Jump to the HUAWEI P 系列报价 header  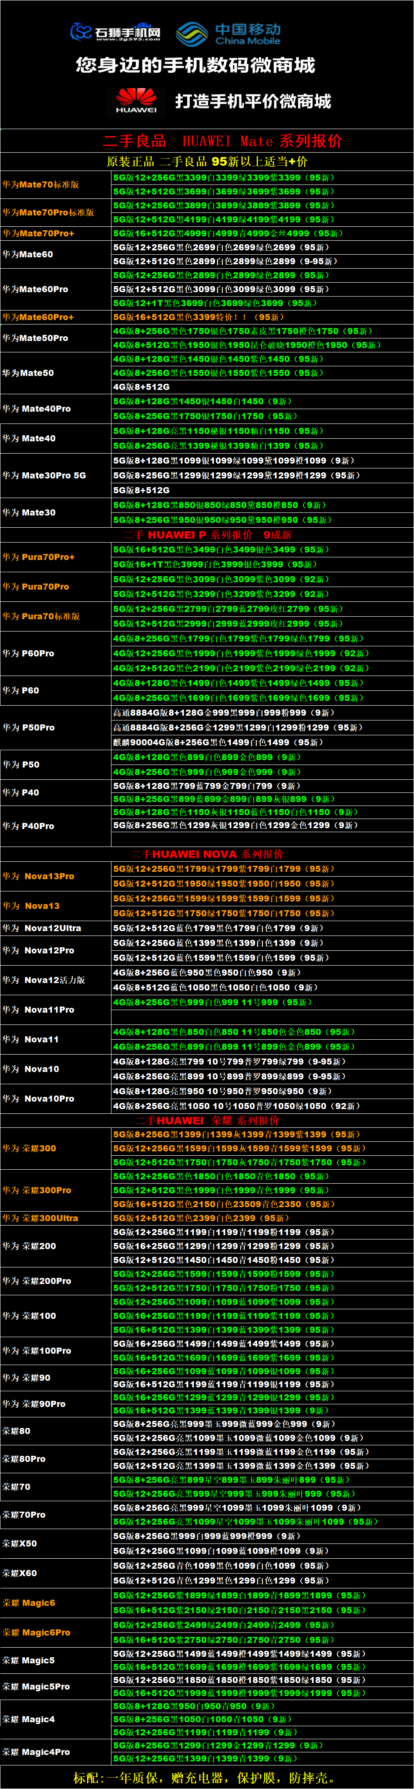tap(207, 535)
